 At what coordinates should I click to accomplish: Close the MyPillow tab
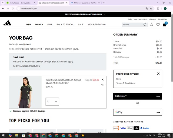[x=99, y=3]
